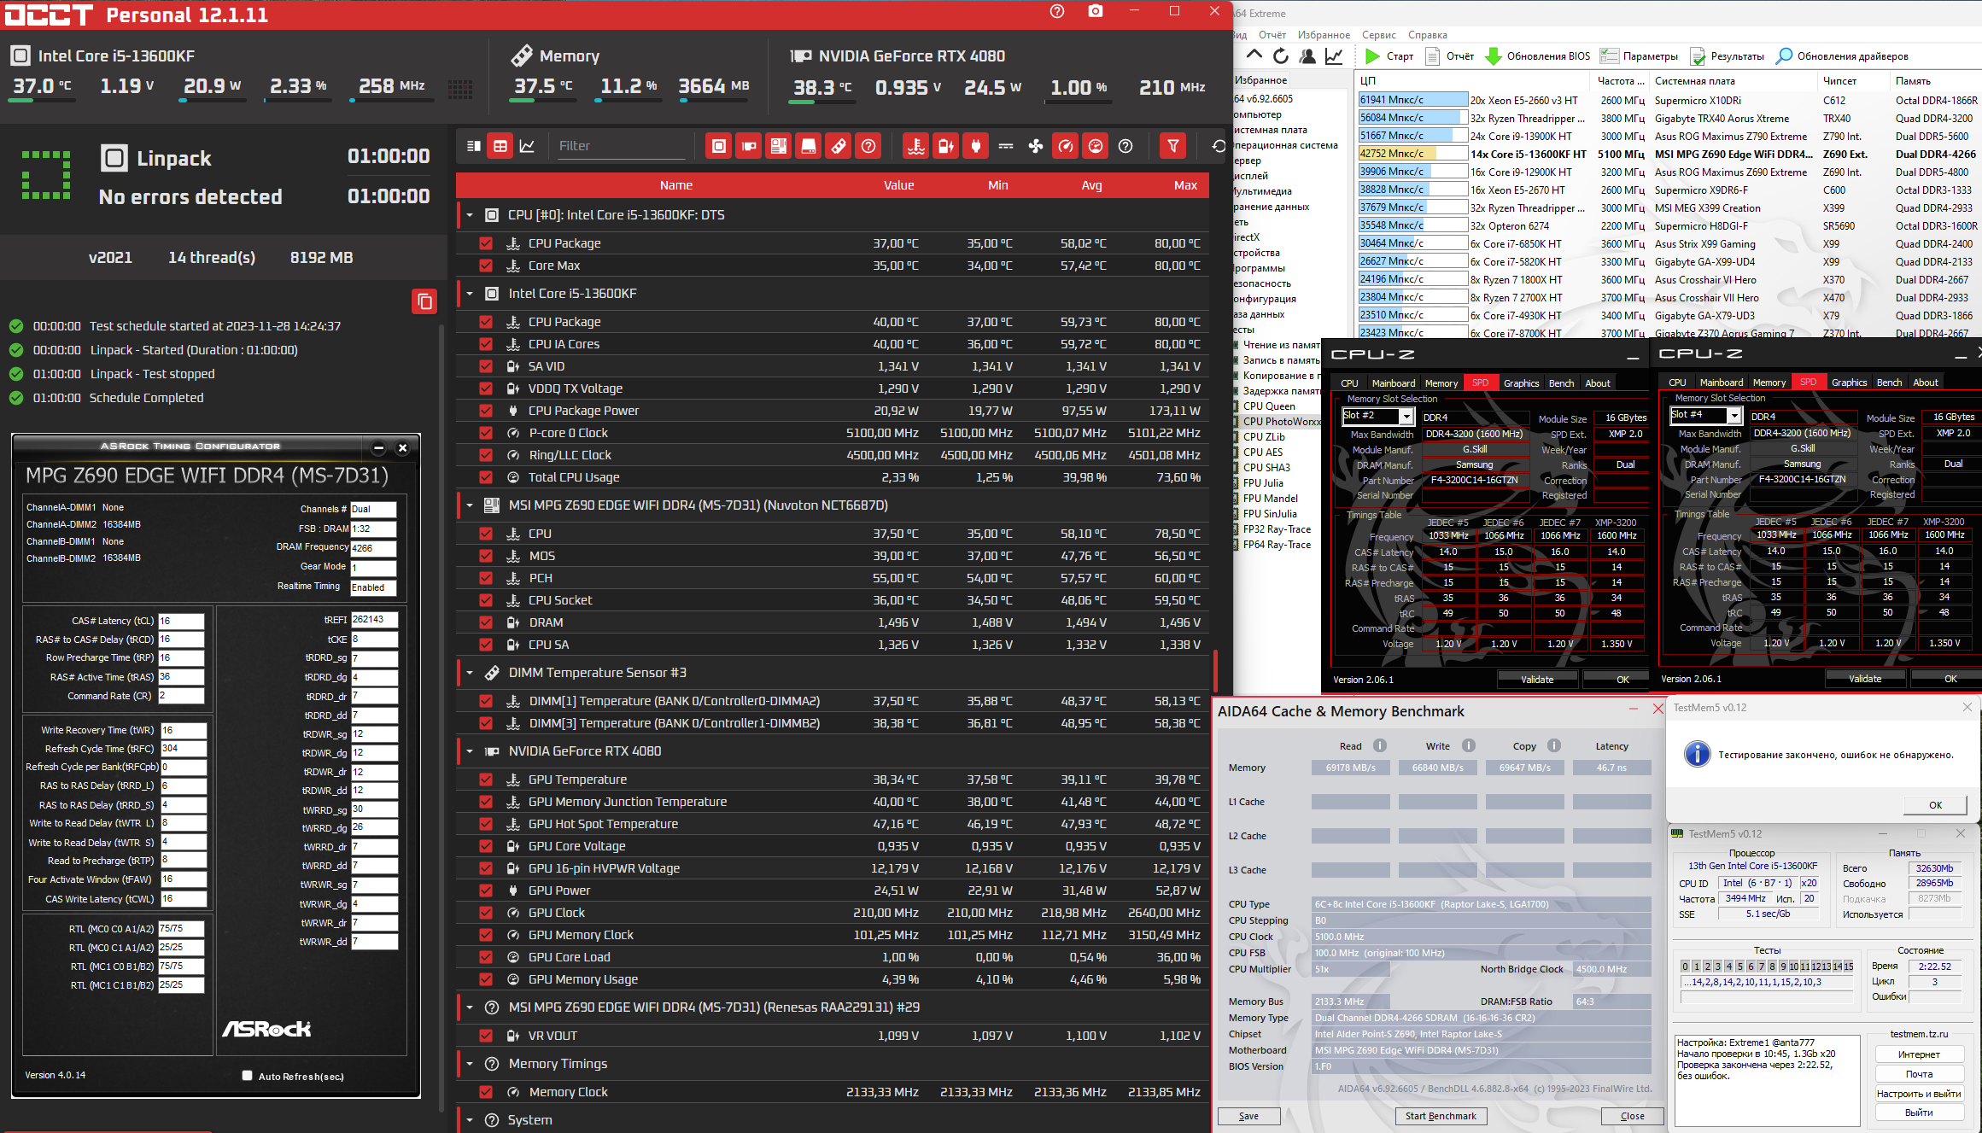Toggle the motherboard sensor filter icon
The width and height of the screenshot is (1982, 1133).
pos(779,146)
